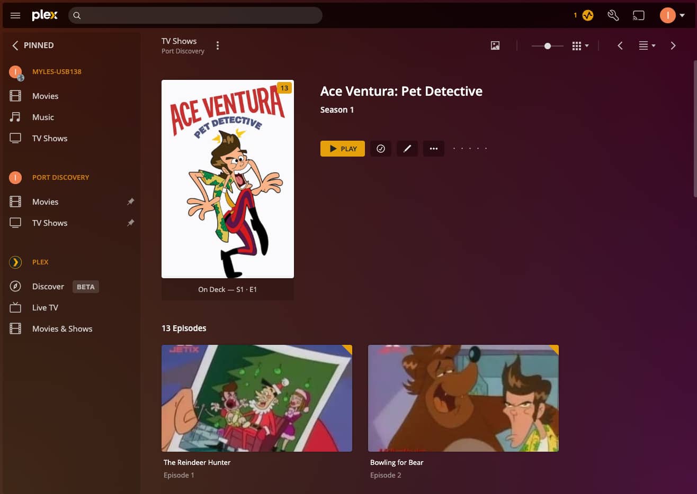Screen dimensions: 697x494
Task: Select the PORT DISCOVERY server
Action: pyautogui.click(x=60, y=177)
